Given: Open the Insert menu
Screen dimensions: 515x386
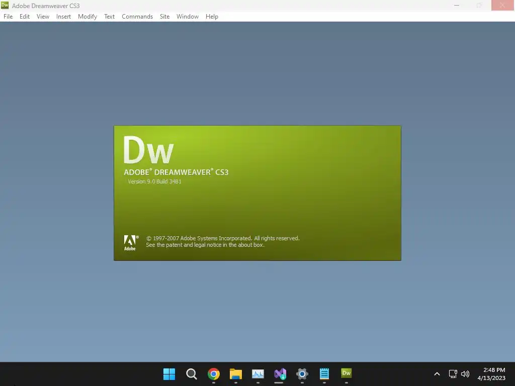Looking at the screenshot, I should click(x=63, y=17).
